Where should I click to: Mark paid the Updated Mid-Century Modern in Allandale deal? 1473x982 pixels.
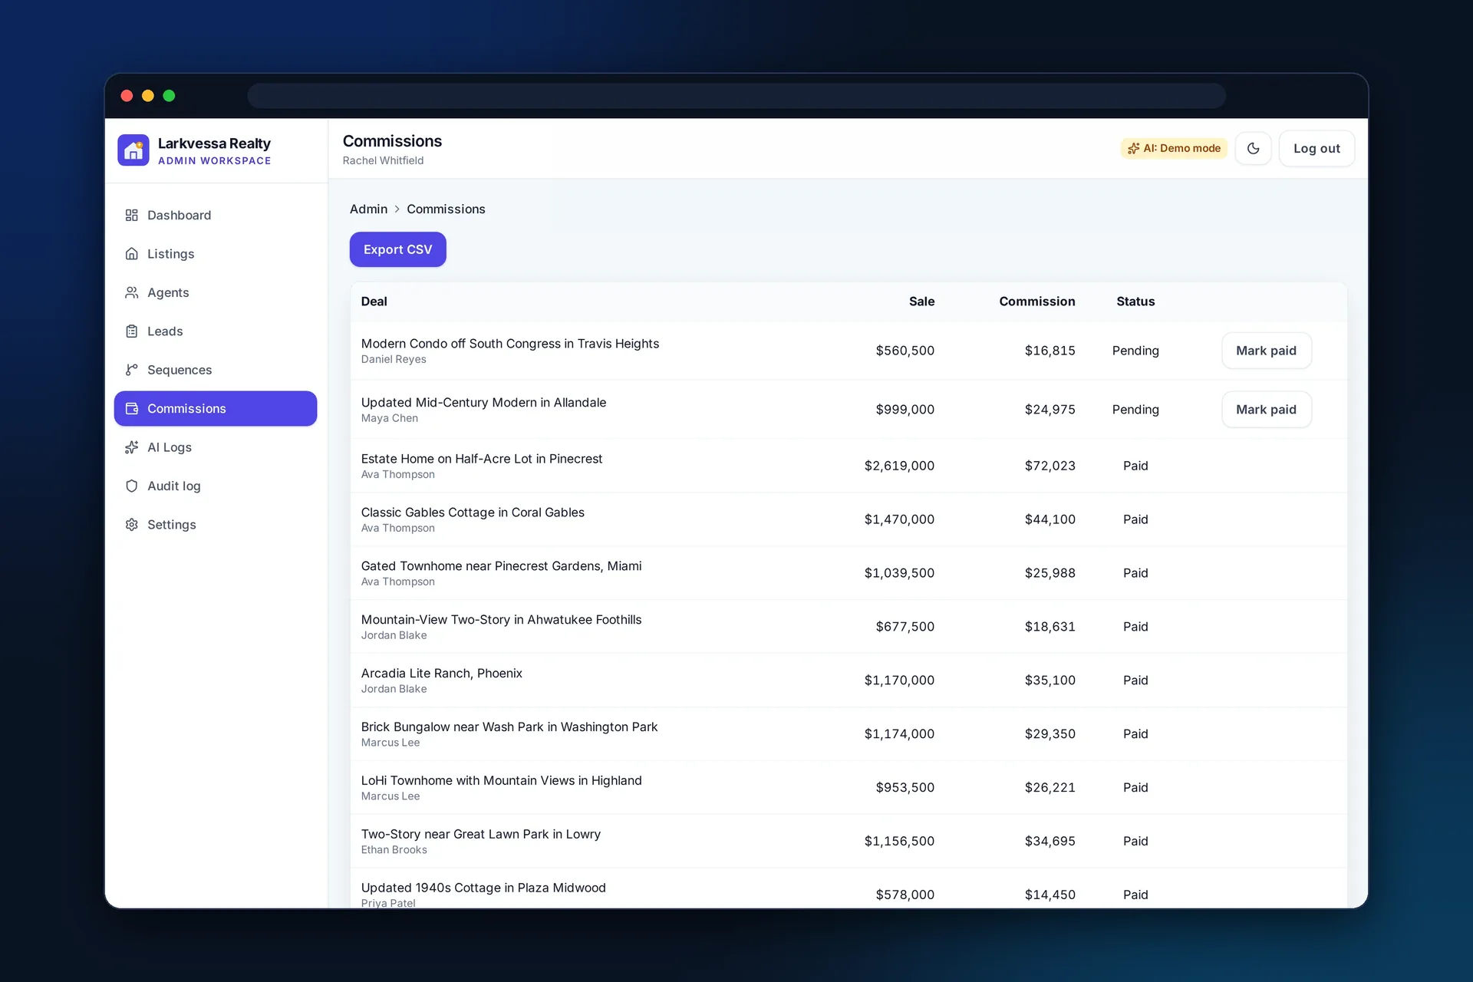[1266, 410]
